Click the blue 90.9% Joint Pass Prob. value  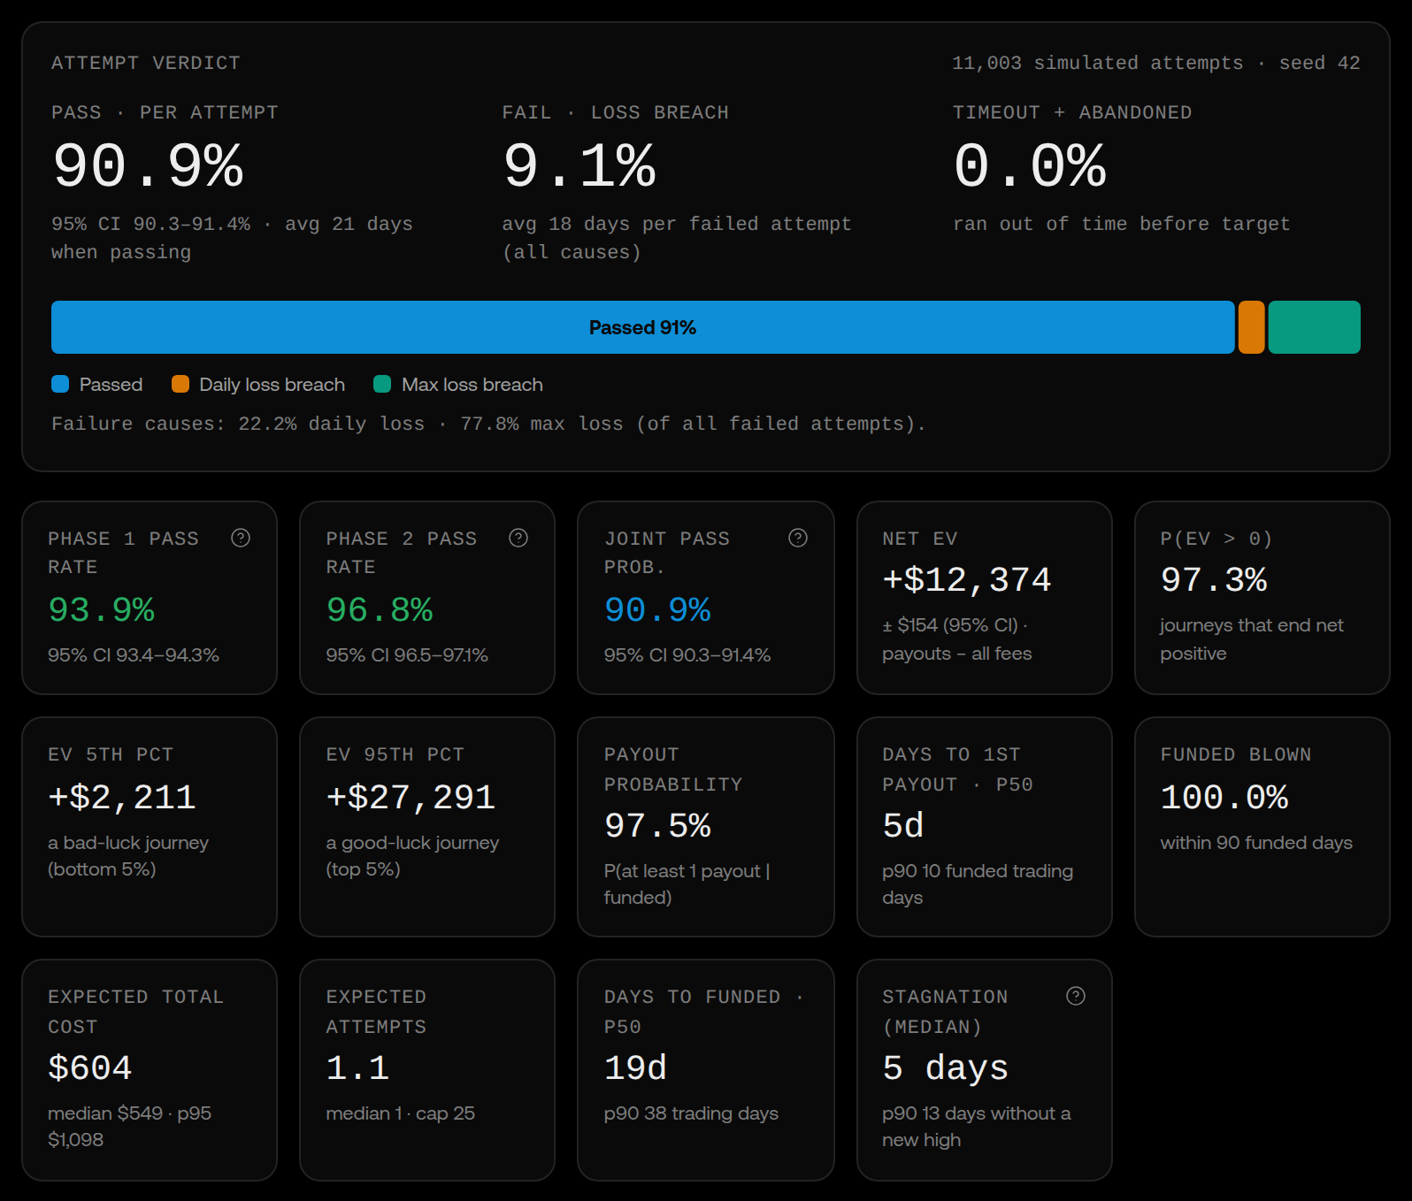[657, 609]
